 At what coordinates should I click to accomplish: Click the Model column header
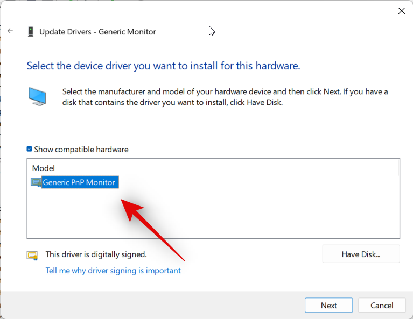[x=44, y=168]
